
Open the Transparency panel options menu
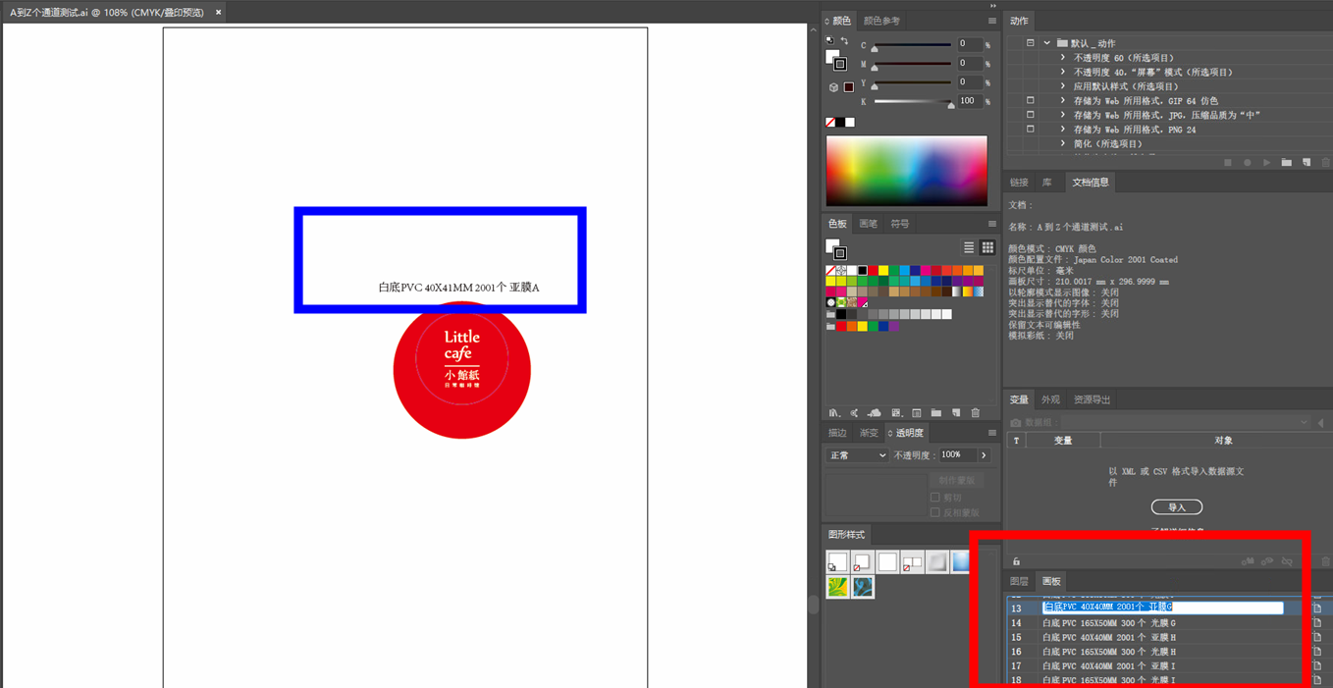992,433
